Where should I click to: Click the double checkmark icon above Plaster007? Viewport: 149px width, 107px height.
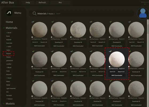coord(33,22)
